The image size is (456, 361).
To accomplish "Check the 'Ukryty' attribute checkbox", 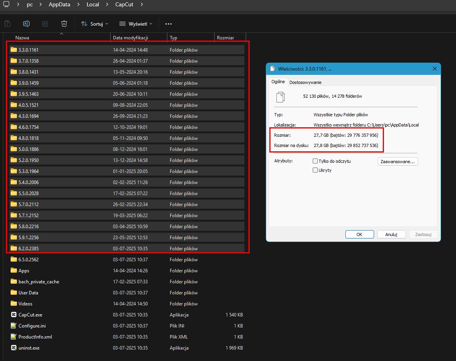I will [x=315, y=170].
